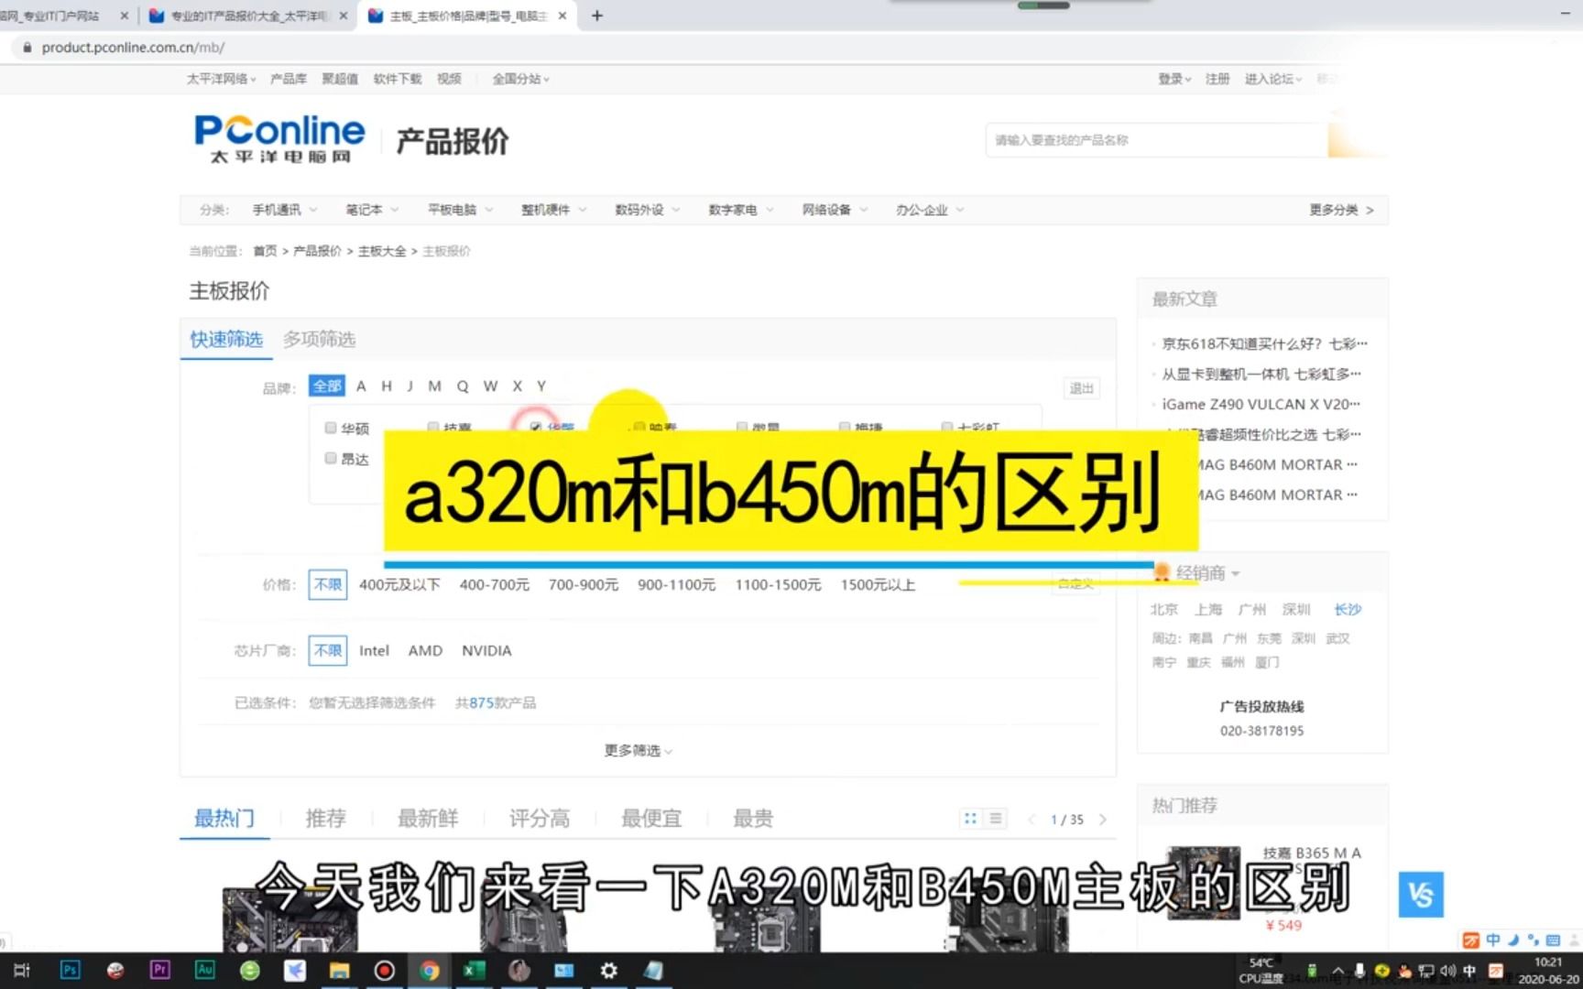Screen dimensions: 1583x989
Task: Open File Explorer from the taskbar
Action: [339, 970]
